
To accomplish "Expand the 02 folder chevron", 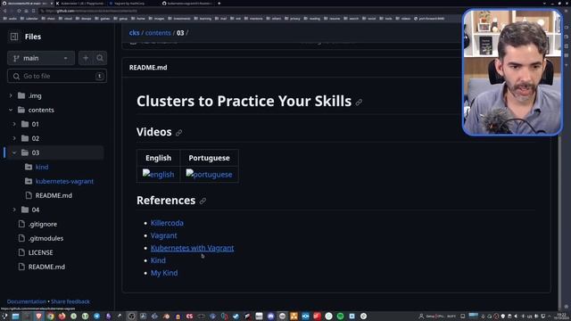I will [14, 138].
